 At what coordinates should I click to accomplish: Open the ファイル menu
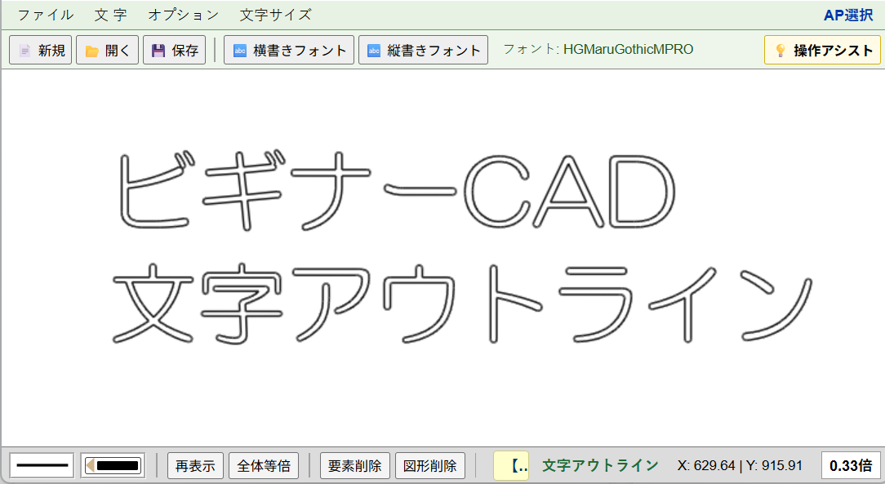click(x=45, y=16)
